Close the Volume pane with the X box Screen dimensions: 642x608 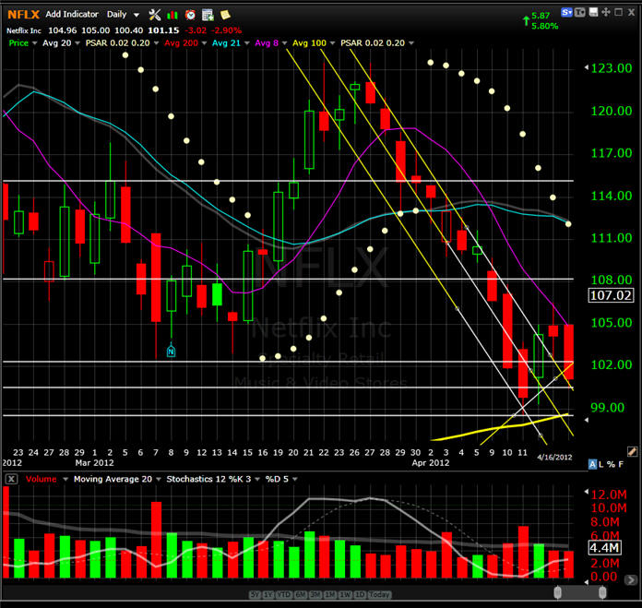pos(11,479)
